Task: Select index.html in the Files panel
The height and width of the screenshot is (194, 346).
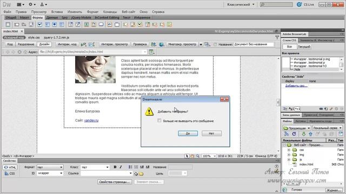Action: [x=306, y=164]
